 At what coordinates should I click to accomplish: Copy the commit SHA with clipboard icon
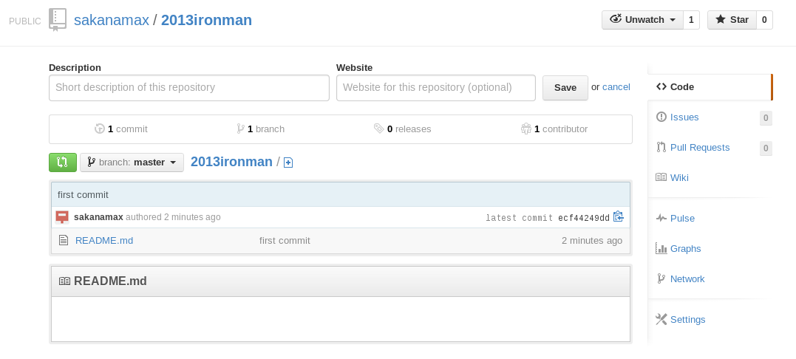click(618, 216)
